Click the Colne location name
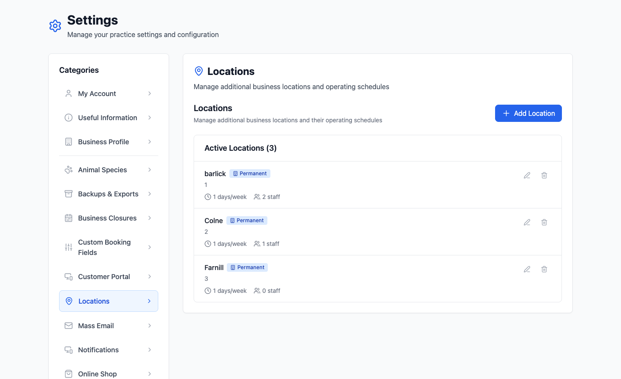 pyautogui.click(x=213, y=221)
